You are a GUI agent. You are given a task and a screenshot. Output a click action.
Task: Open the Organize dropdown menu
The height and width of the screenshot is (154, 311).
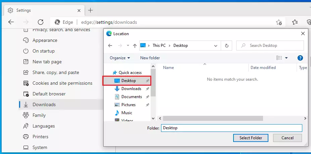(120, 58)
